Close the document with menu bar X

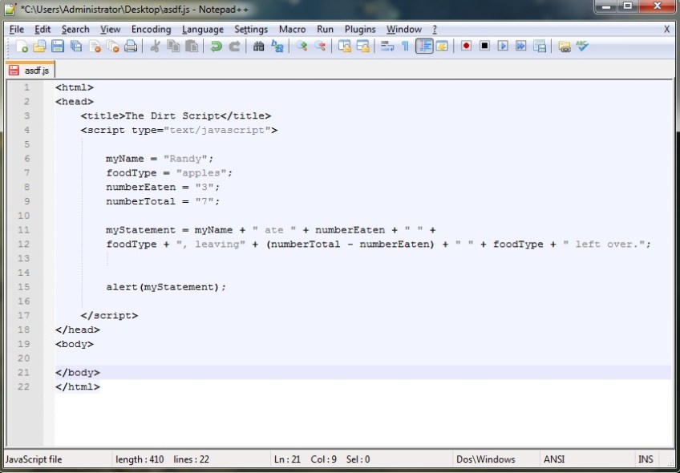pos(666,29)
